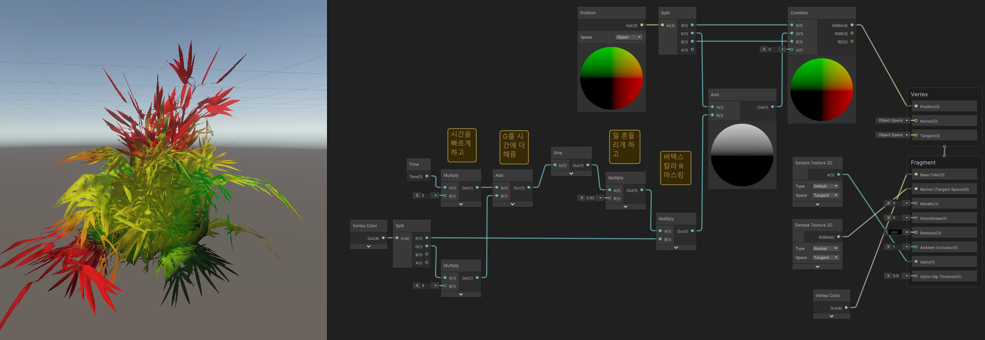
Task: Select the Sine node by its title
Action: point(558,153)
